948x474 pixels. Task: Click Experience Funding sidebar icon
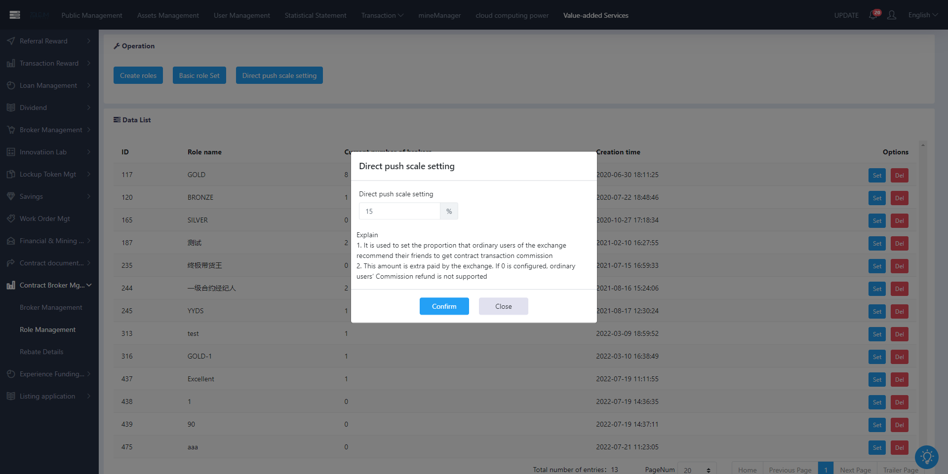[11, 374]
